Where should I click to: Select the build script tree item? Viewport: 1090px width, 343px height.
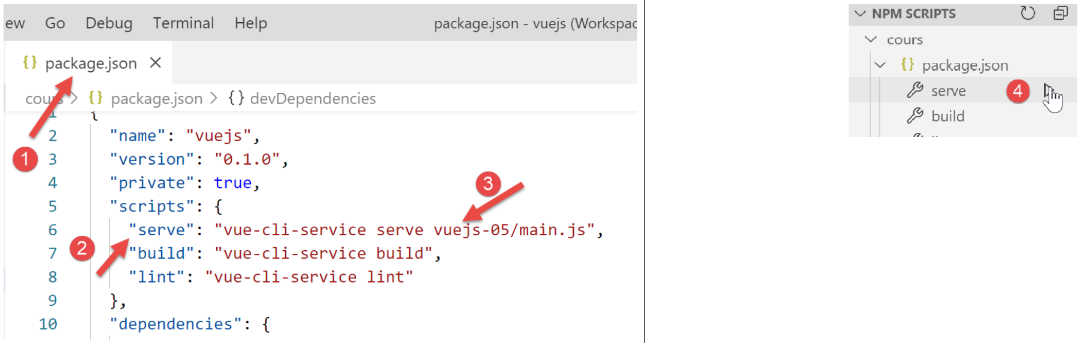(947, 116)
